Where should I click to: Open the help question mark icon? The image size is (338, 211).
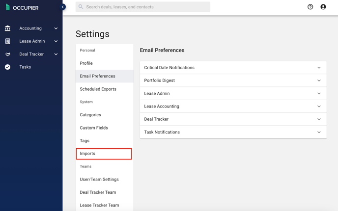tap(310, 7)
